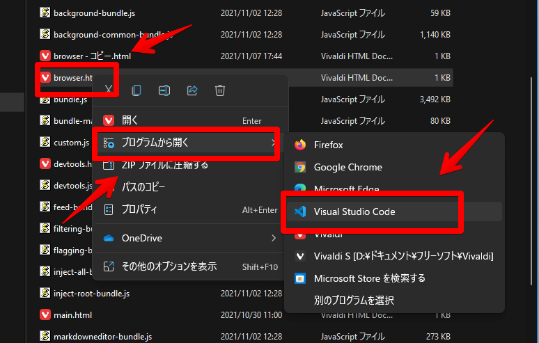Click the Microsoft Store icon
Screen dimensions: 539x343
300,278
